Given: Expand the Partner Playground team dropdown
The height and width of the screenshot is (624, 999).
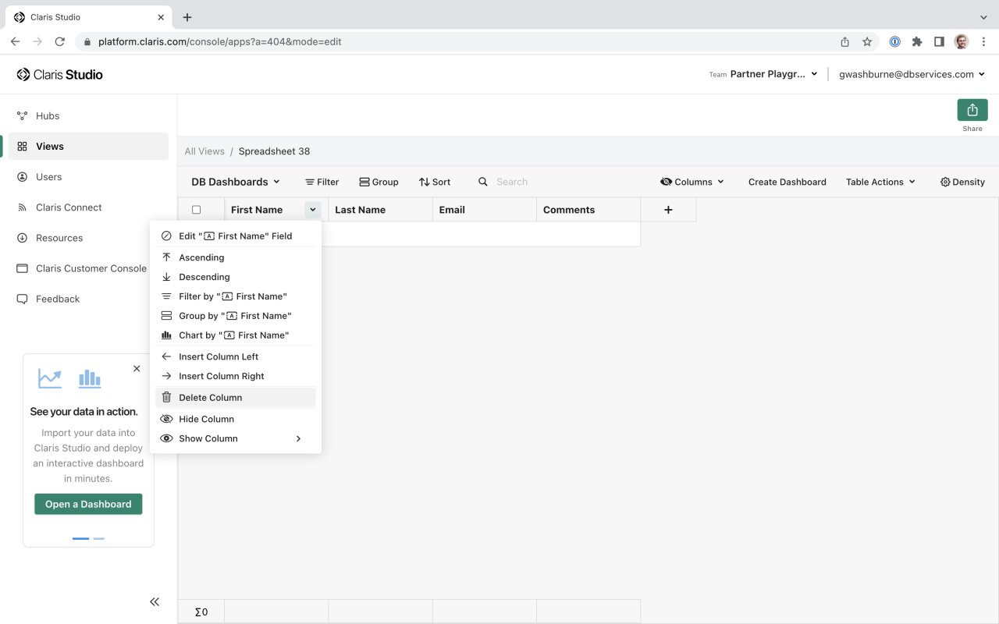Looking at the screenshot, I should tap(763, 74).
